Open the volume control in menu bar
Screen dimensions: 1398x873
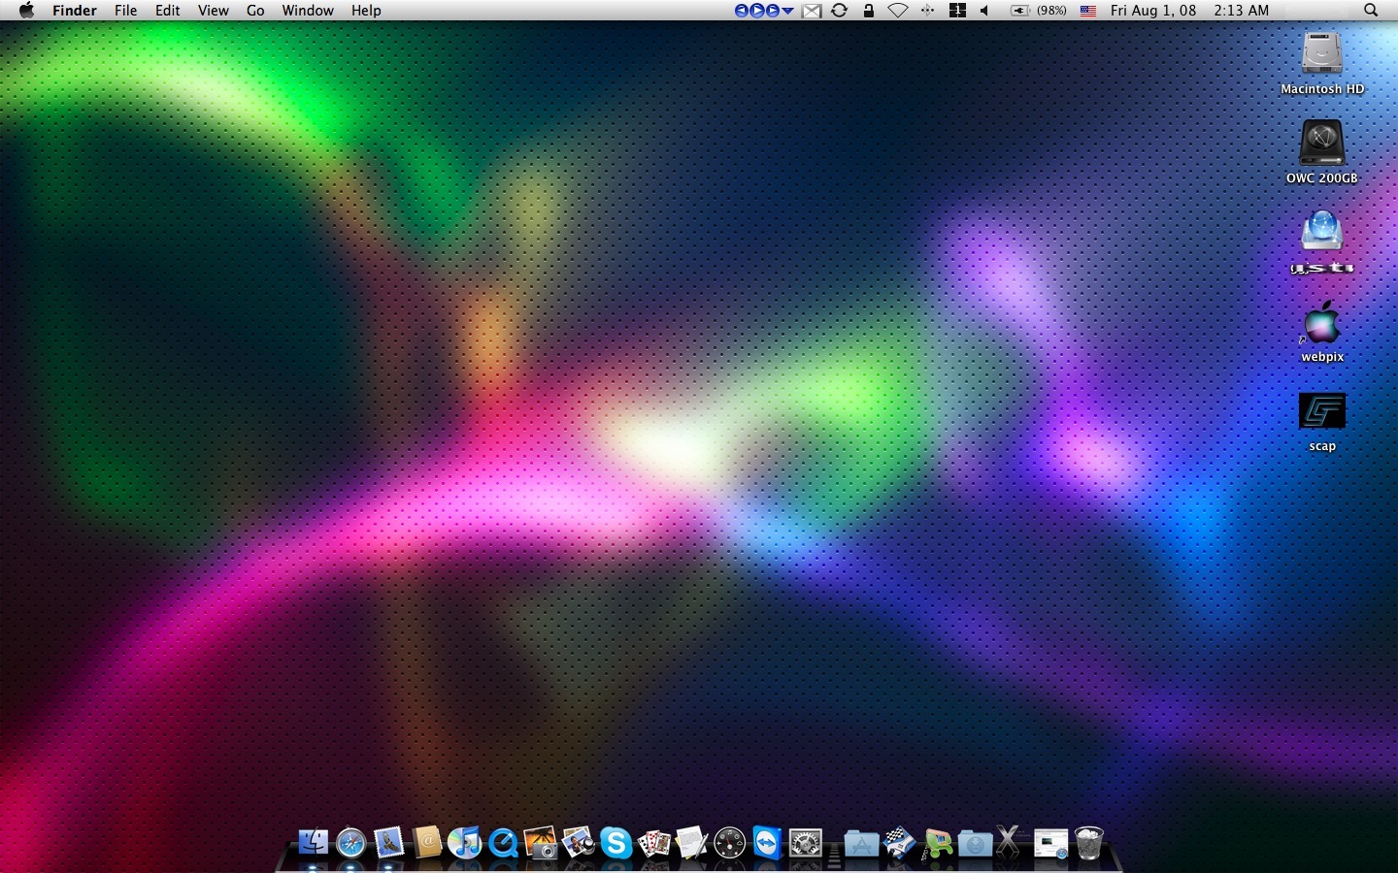click(985, 11)
